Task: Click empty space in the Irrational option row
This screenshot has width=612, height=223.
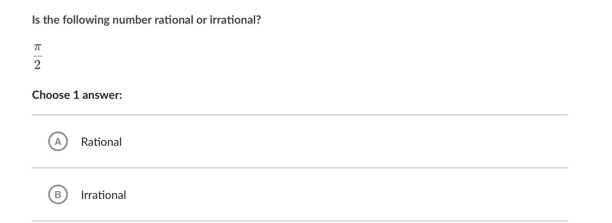Action: click(x=327, y=195)
